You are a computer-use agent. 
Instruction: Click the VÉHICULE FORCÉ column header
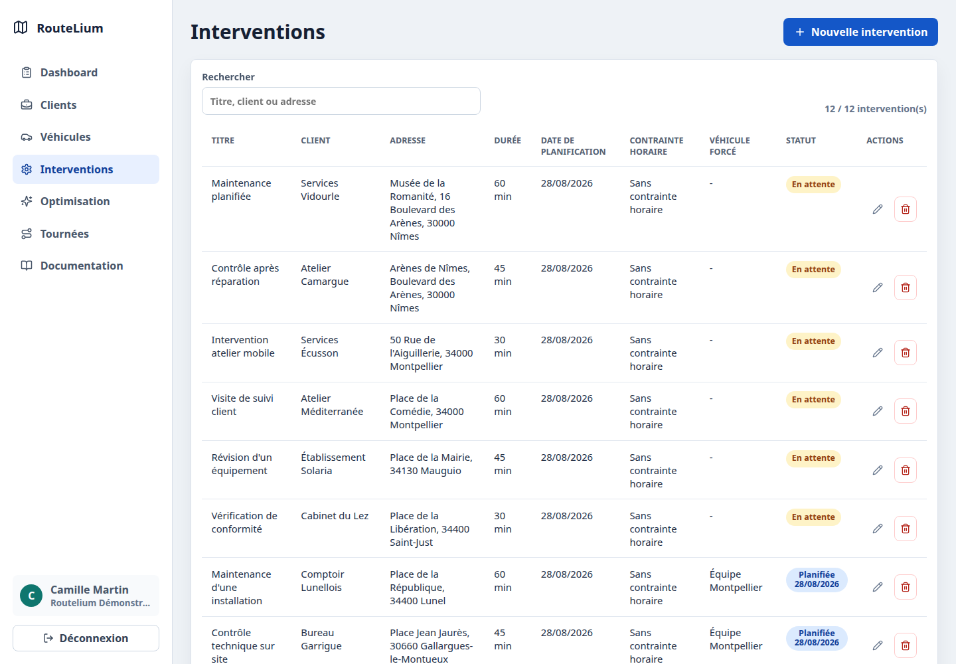click(730, 146)
